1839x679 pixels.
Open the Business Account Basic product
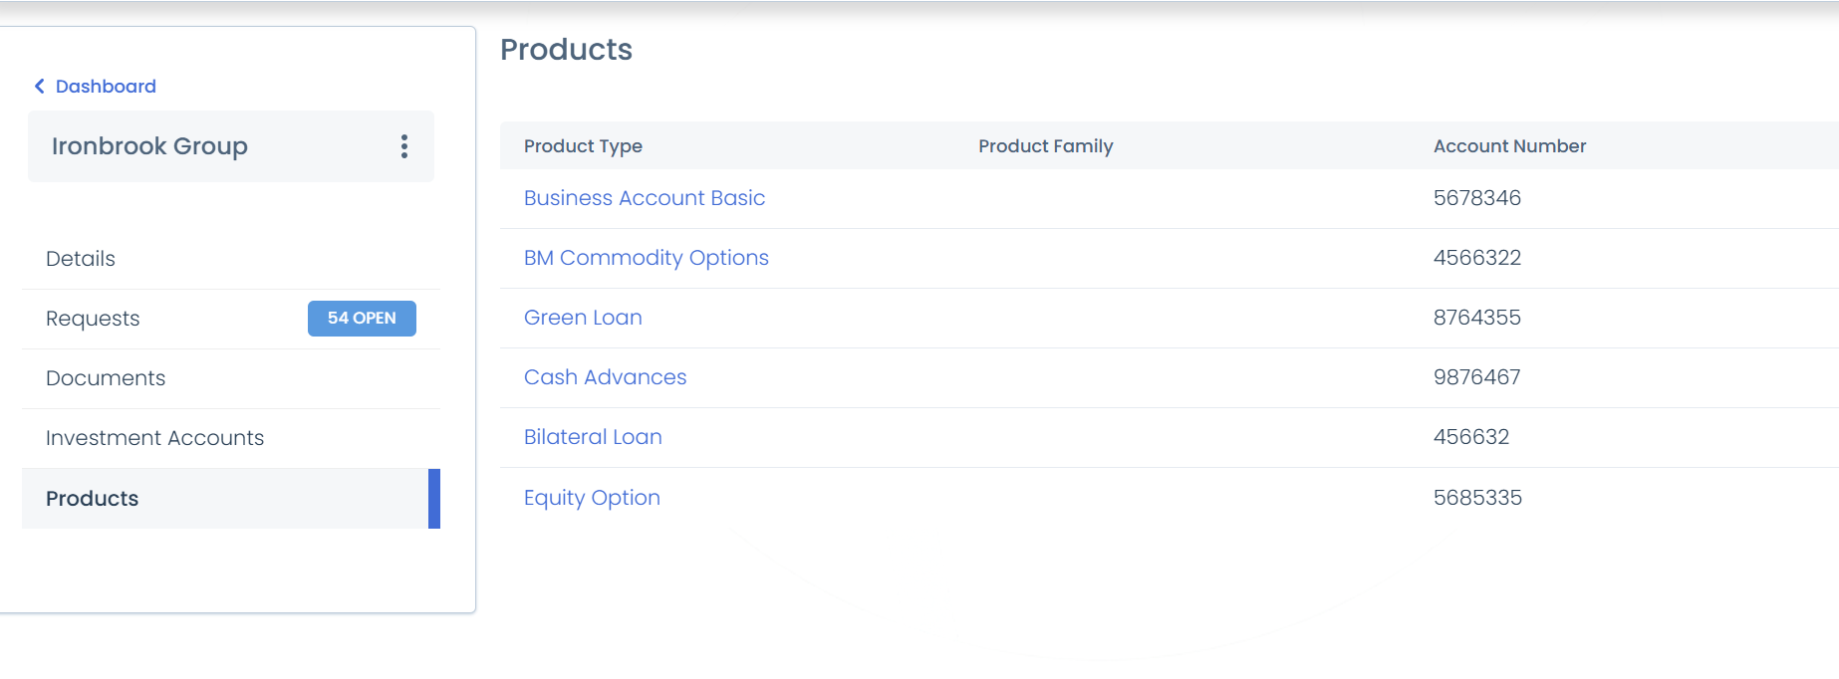coord(645,197)
